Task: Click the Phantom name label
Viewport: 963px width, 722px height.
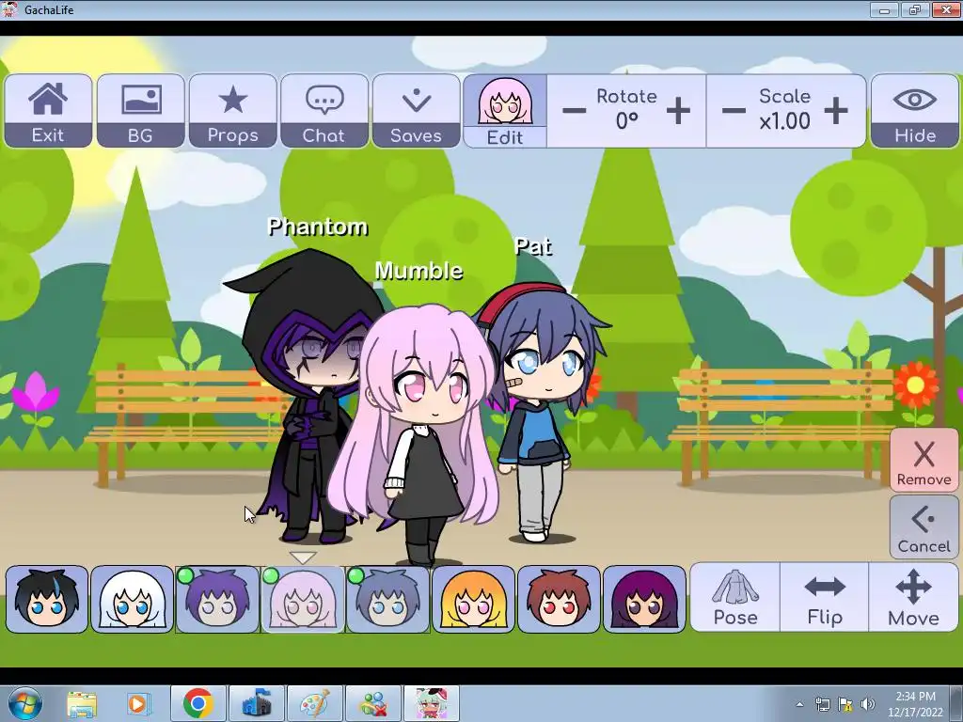Action: (318, 228)
